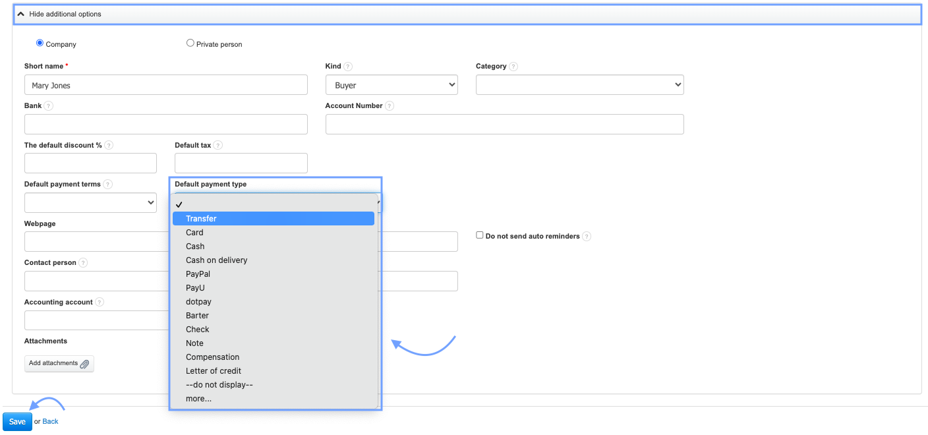The height and width of the screenshot is (435, 928).
Task: Click help icon next to Kind label
Action: tap(348, 67)
